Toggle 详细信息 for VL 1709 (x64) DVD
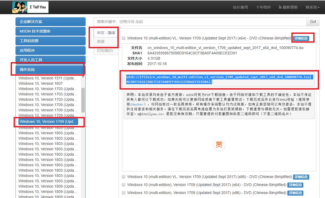Image resolution: width=325 pixels, height=198 pixels. pyautogui.click(x=301, y=38)
